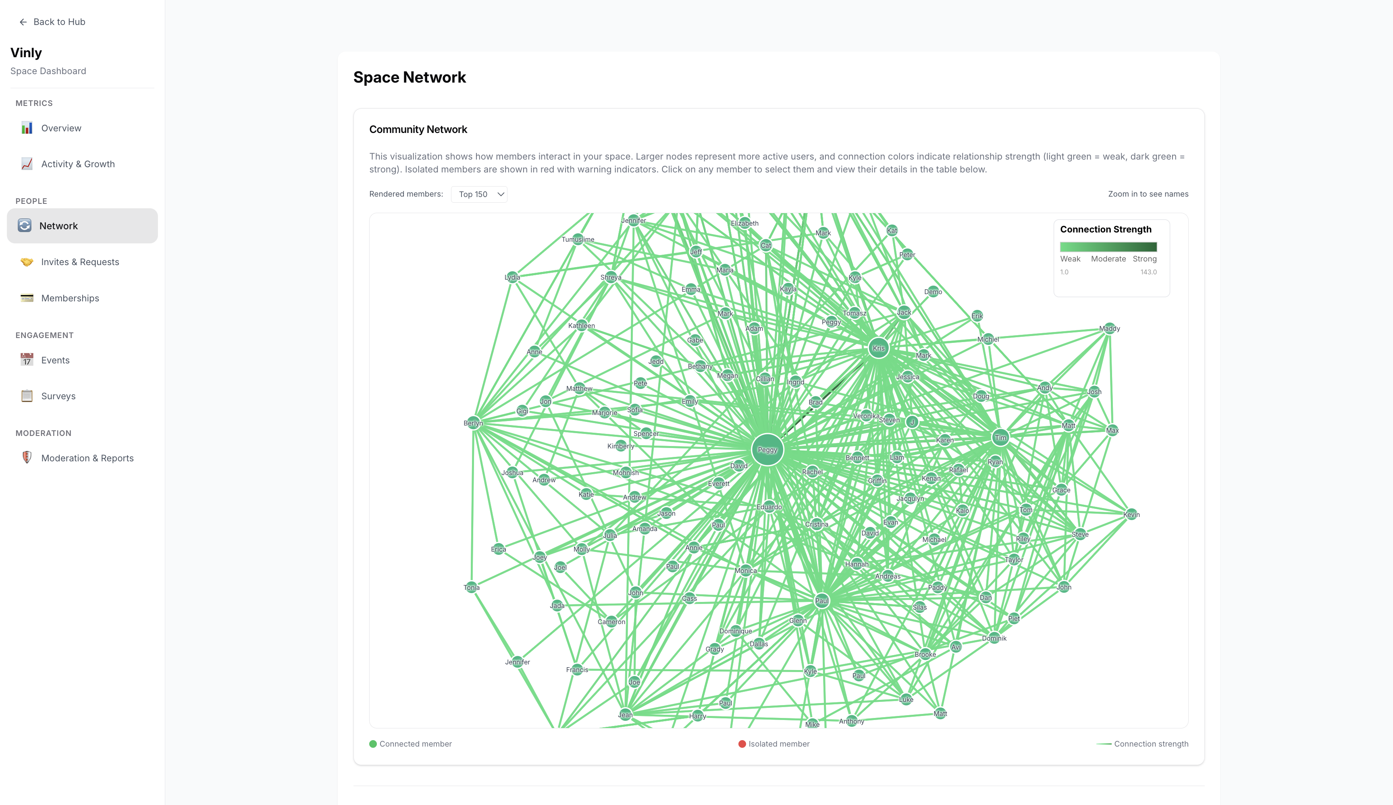1393x805 pixels.
Task: Select the Berlyn node in the network
Action: coord(473,423)
